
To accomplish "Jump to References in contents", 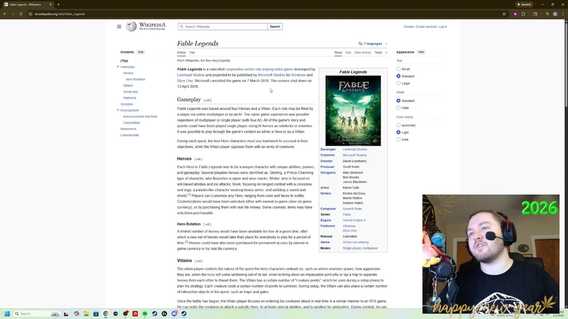I will click(128, 129).
